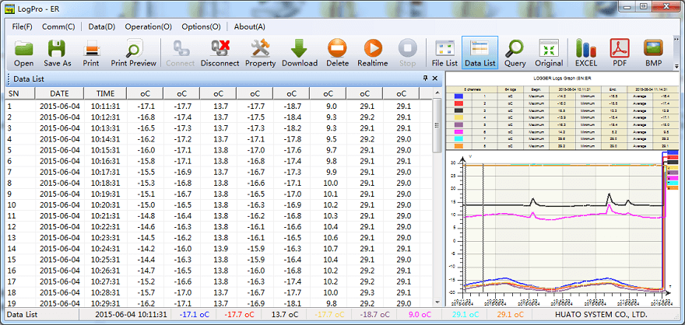Click the blue channel 1 color swatch
The image size is (685, 325).
459,96
